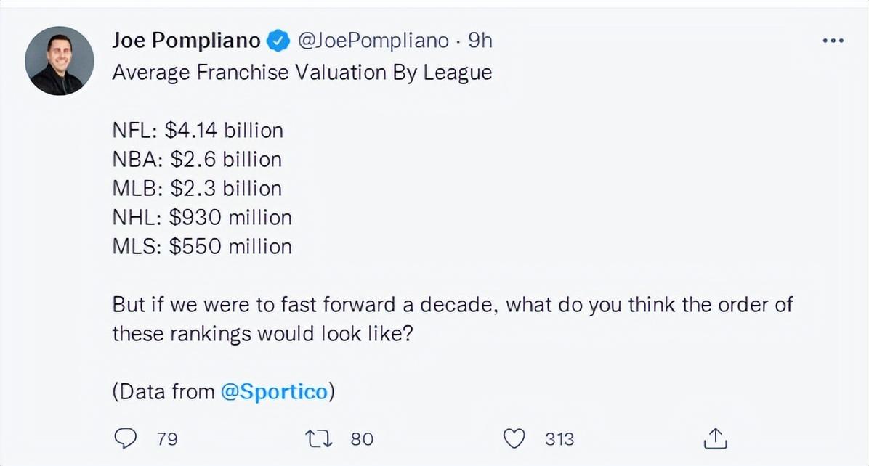This screenshot has width=869, height=466.
Task: Open the @JoePompliano handle link
Action: click(373, 41)
